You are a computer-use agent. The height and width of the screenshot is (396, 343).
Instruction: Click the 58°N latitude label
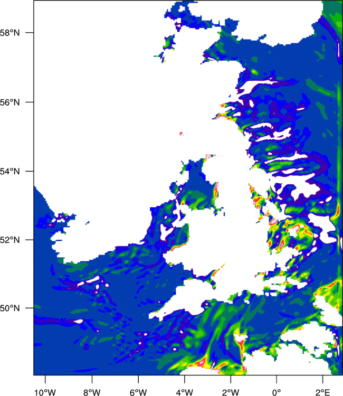pos(9,33)
